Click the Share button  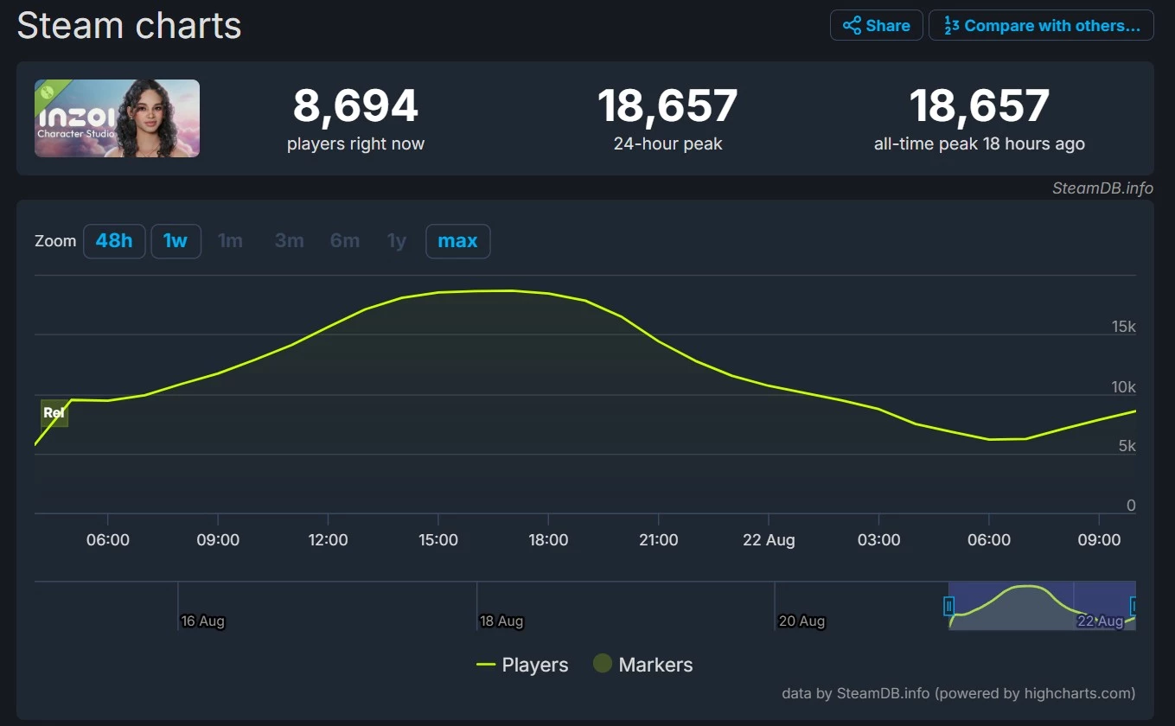click(876, 26)
